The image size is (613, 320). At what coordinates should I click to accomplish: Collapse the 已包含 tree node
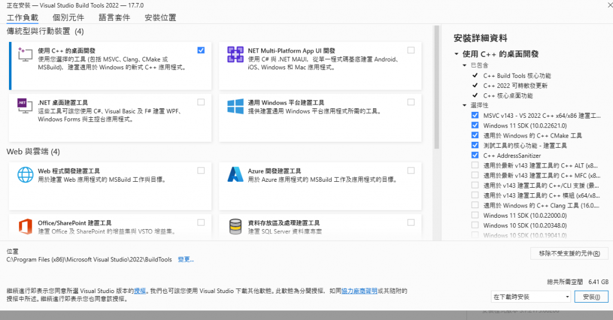pos(465,65)
